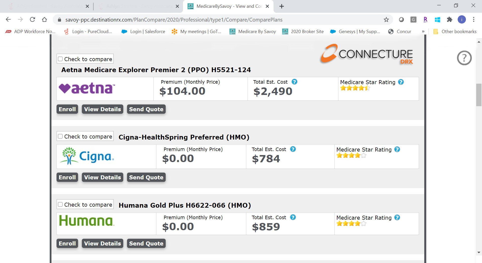Check to compare Cigna-HealthSpring Preferred plan
Screen dimensions: 482x263
60,136
